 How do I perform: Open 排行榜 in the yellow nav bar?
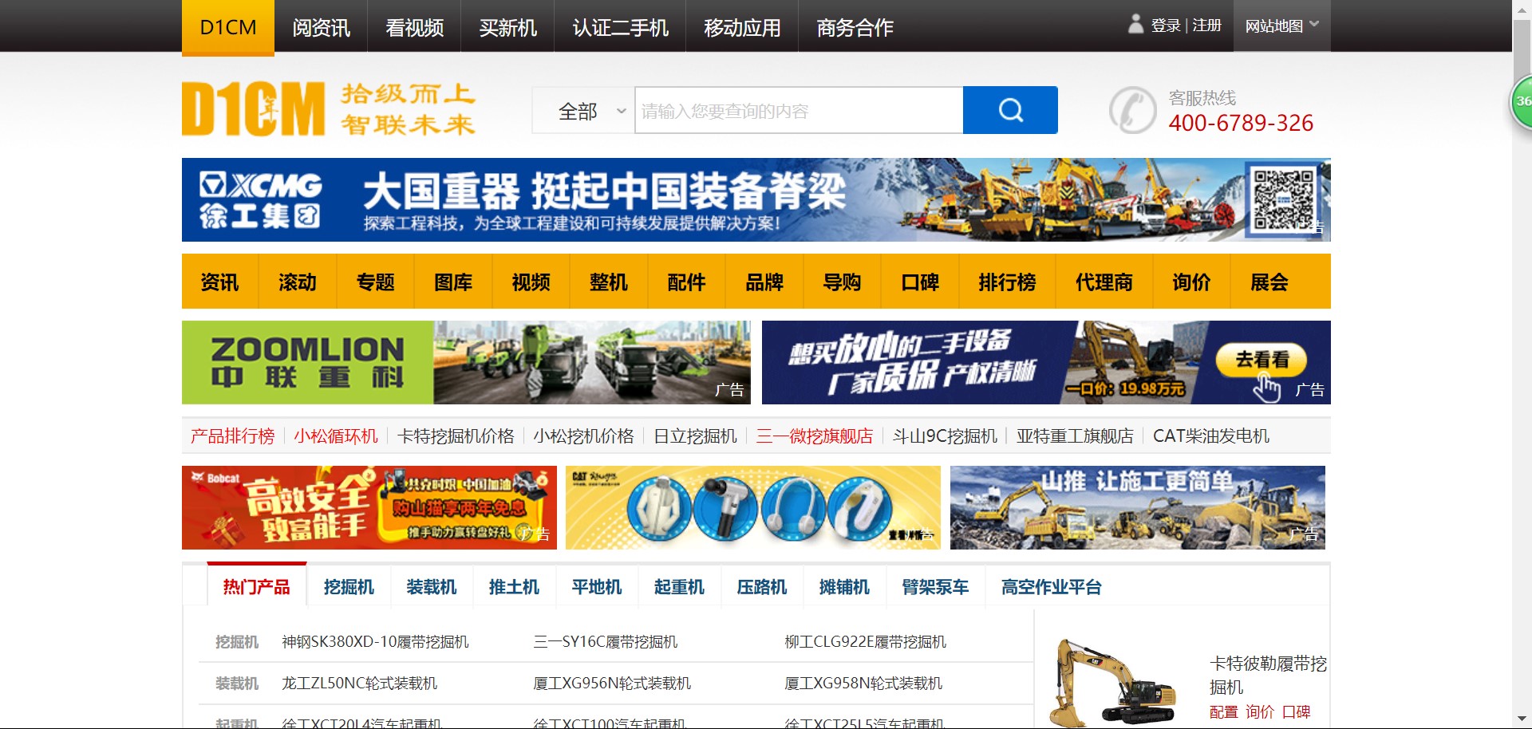[1007, 282]
